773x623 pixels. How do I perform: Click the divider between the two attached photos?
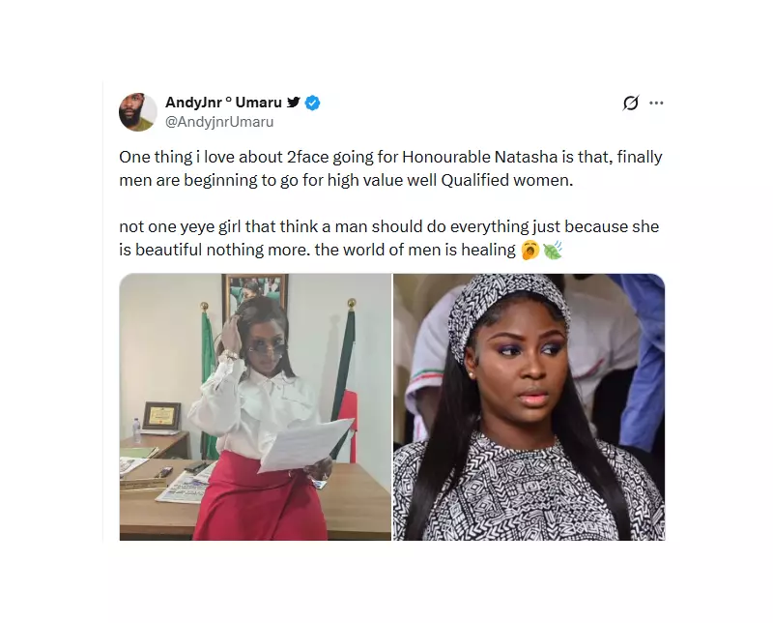[391, 406]
